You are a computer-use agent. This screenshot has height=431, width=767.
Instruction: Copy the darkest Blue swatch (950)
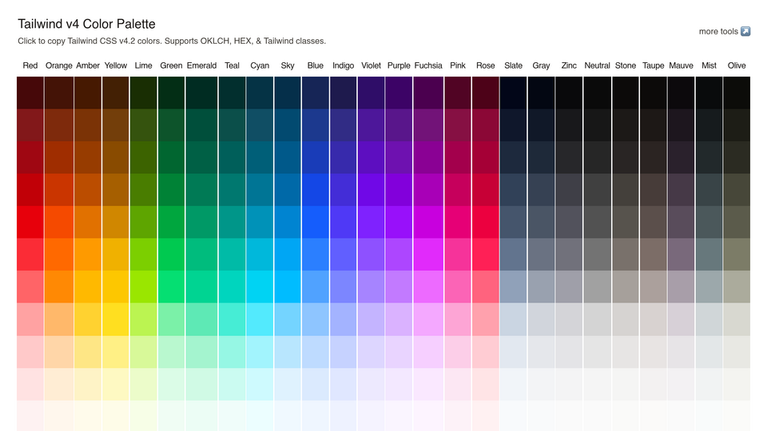[316, 93]
